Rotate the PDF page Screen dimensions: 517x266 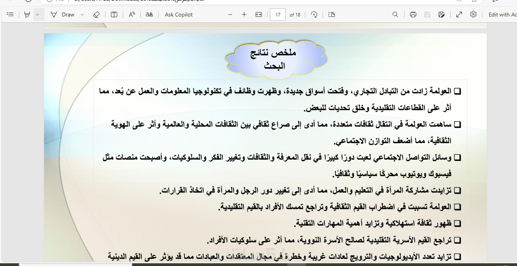(314, 15)
